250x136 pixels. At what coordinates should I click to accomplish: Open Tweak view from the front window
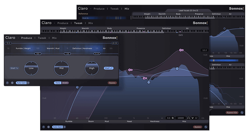pos(42,38)
